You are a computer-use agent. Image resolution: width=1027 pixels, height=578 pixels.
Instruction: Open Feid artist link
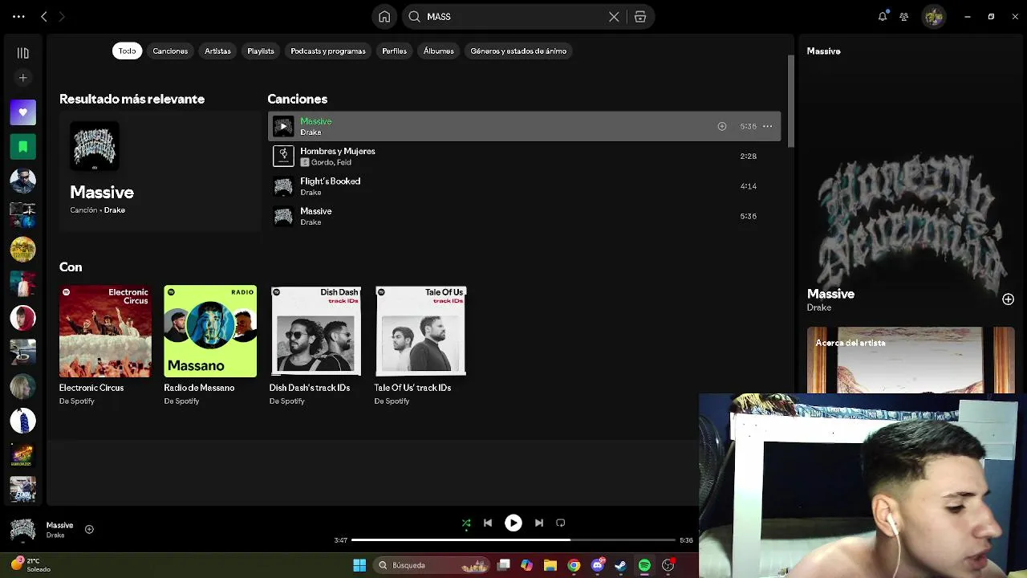tap(343, 162)
